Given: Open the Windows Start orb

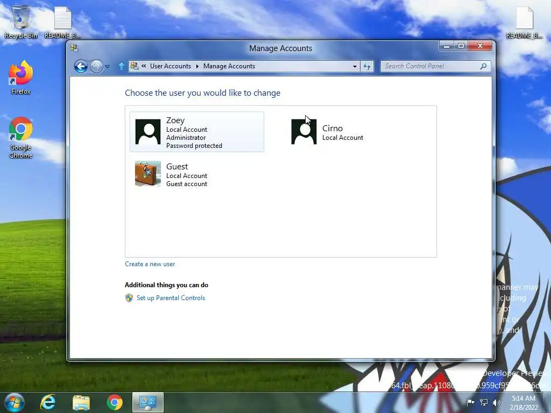Looking at the screenshot, I should pos(15,402).
